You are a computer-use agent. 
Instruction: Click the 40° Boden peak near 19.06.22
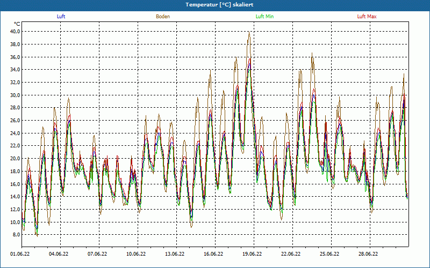click(249, 32)
